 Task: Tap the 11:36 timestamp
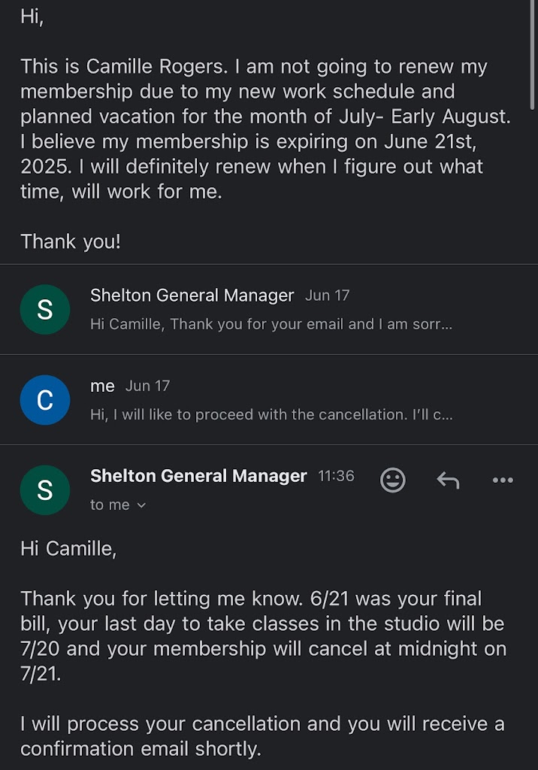336,476
